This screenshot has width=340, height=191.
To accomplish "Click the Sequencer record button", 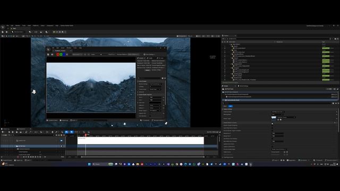I will pos(18,157).
